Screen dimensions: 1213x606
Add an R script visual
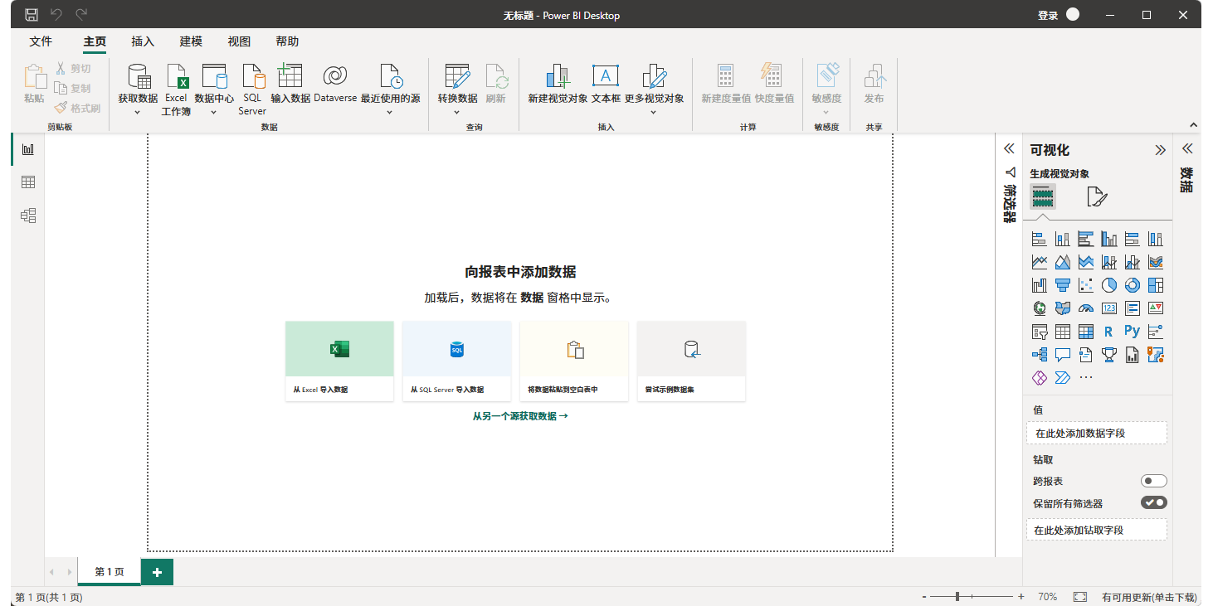click(1109, 331)
